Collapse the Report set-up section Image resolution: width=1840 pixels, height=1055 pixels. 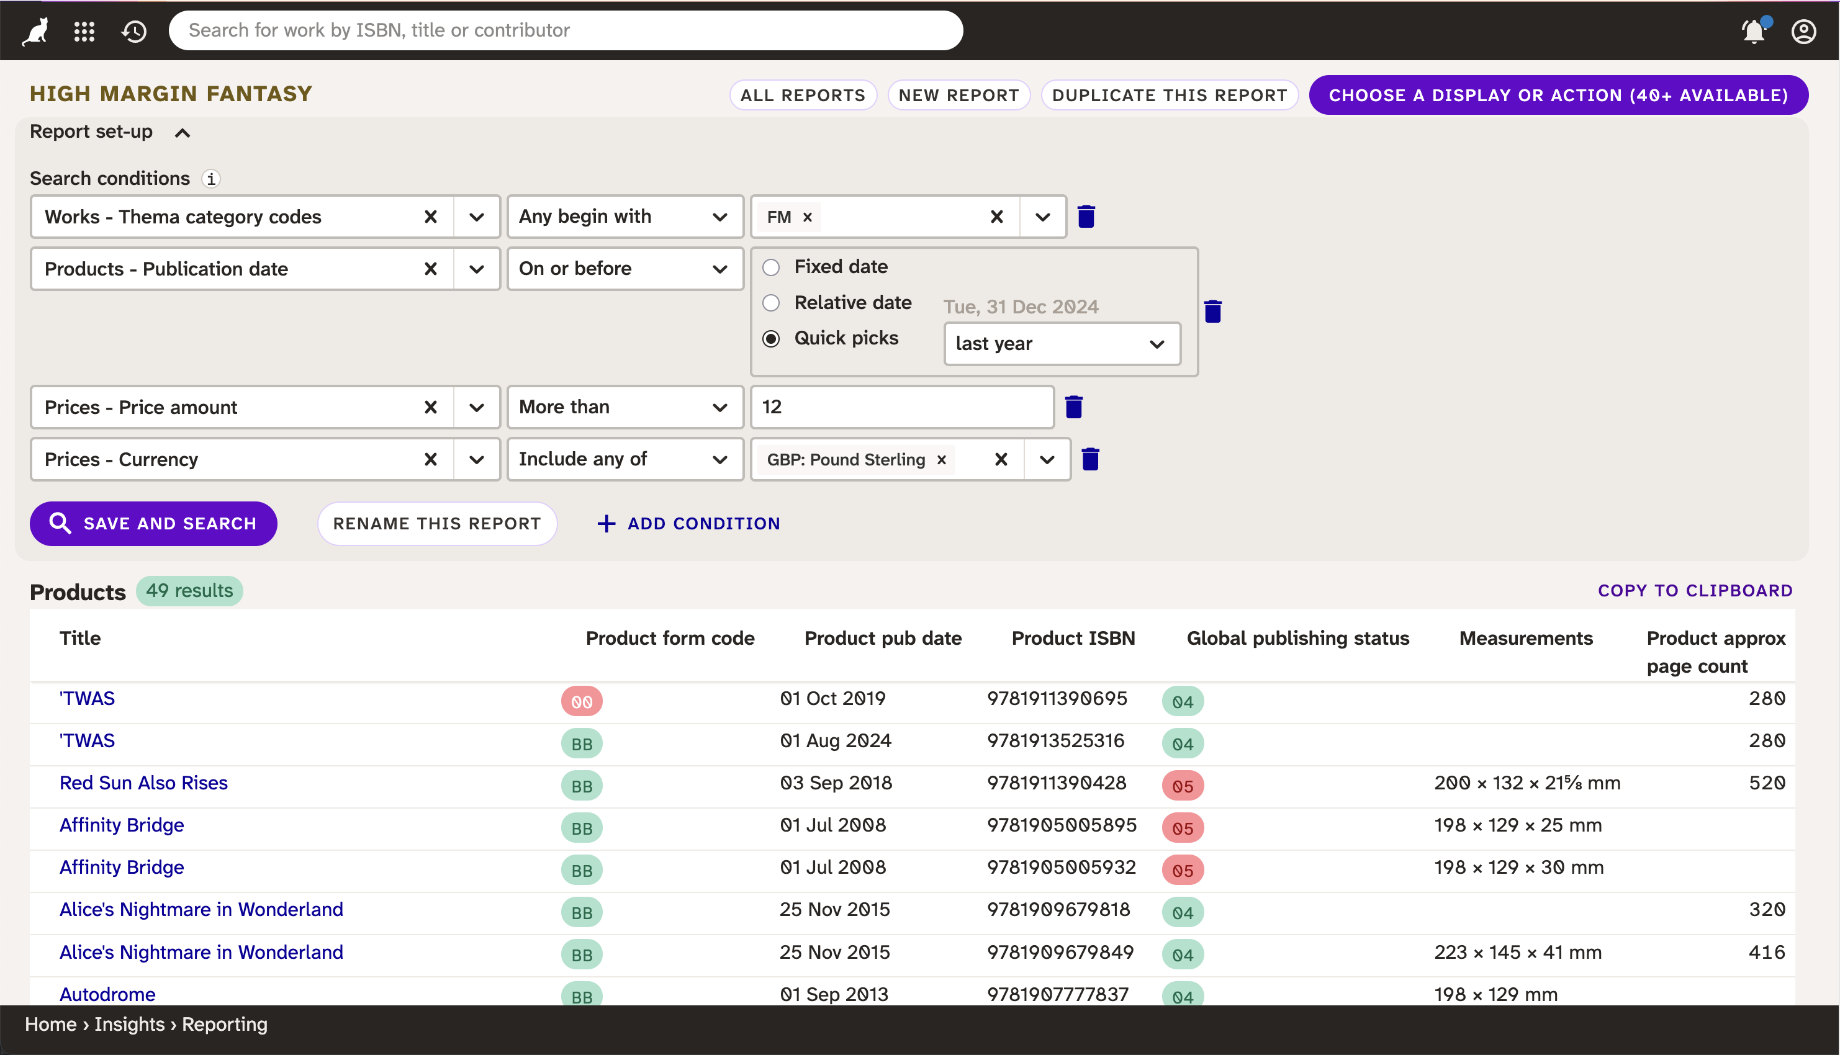point(183,133)
